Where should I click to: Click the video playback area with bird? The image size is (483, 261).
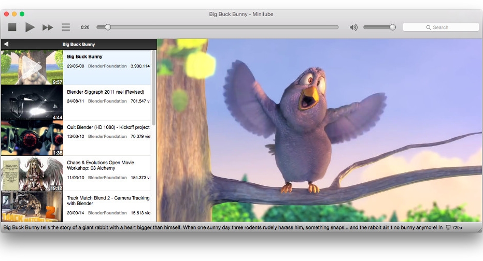(320, 130)
